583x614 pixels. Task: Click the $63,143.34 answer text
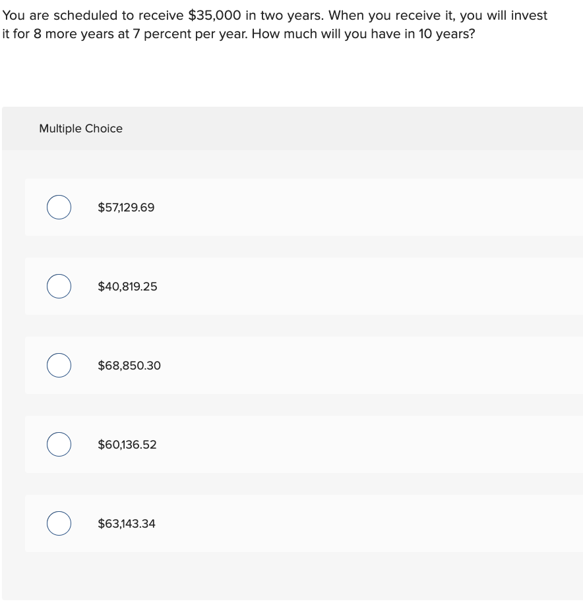[127, 523]
